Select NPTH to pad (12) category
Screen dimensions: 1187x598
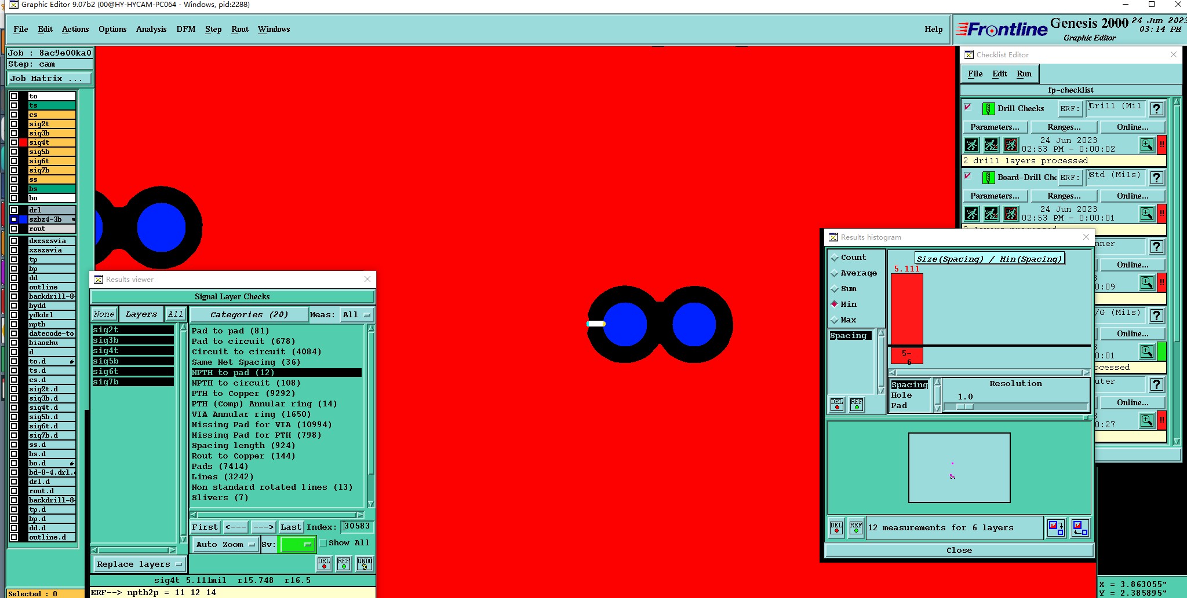pos(276,372)
